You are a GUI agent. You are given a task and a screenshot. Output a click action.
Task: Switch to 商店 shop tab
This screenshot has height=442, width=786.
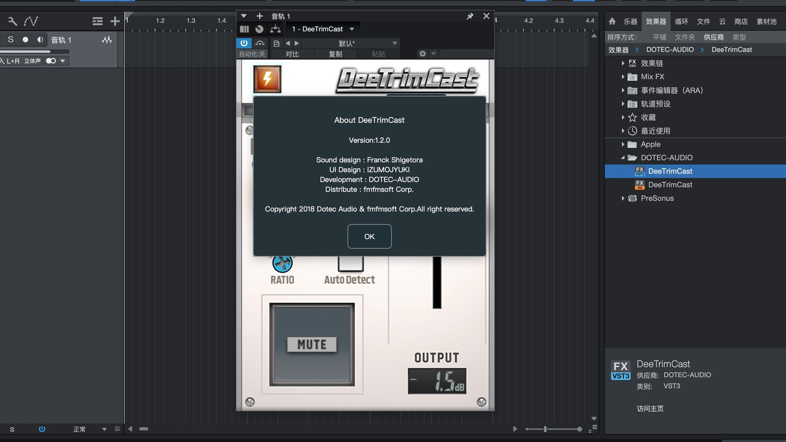click(x=741, y=21)
